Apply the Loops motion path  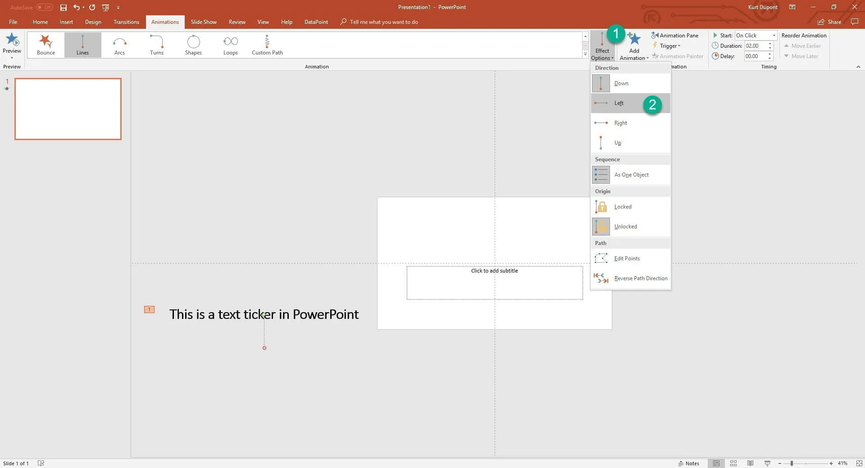coord(230,45)
